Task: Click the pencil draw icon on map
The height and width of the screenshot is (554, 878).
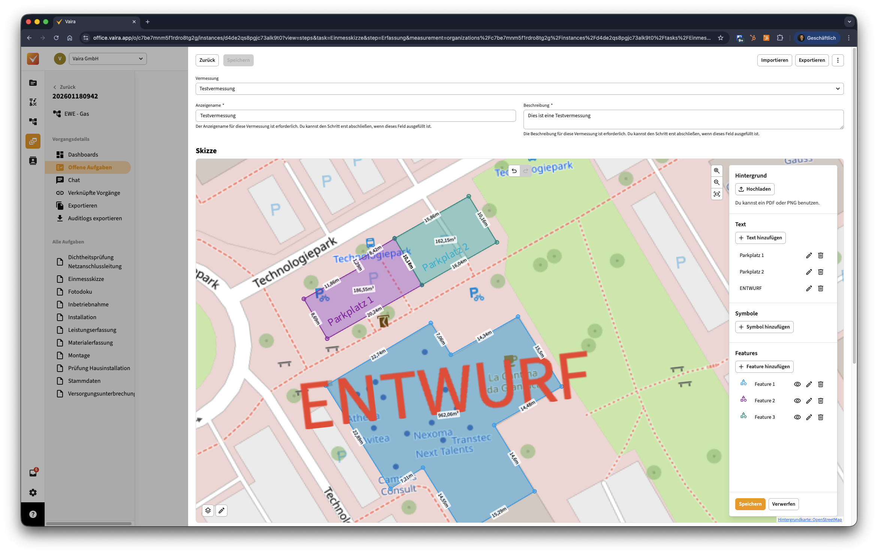Action: pos(221,511)
